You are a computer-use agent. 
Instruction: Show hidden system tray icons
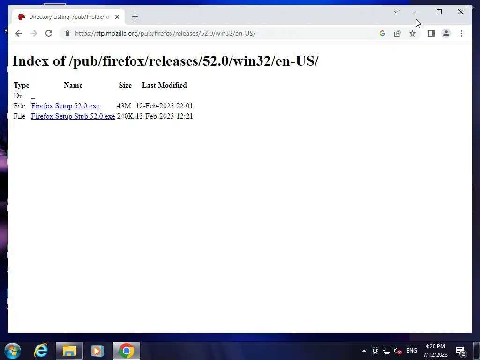pyautogui.click(x=364, y=351)
